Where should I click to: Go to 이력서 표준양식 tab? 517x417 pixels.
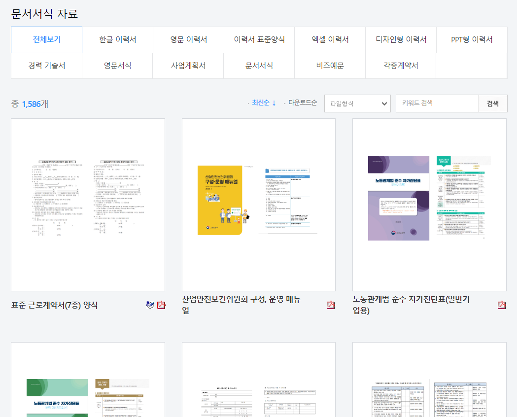coord(259,40)
